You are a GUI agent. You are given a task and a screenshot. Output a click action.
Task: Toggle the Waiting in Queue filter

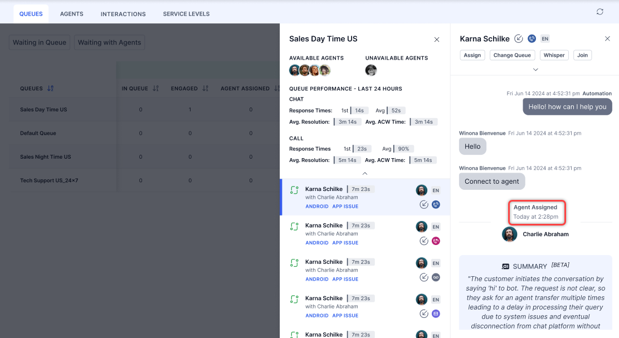[40, 43]
